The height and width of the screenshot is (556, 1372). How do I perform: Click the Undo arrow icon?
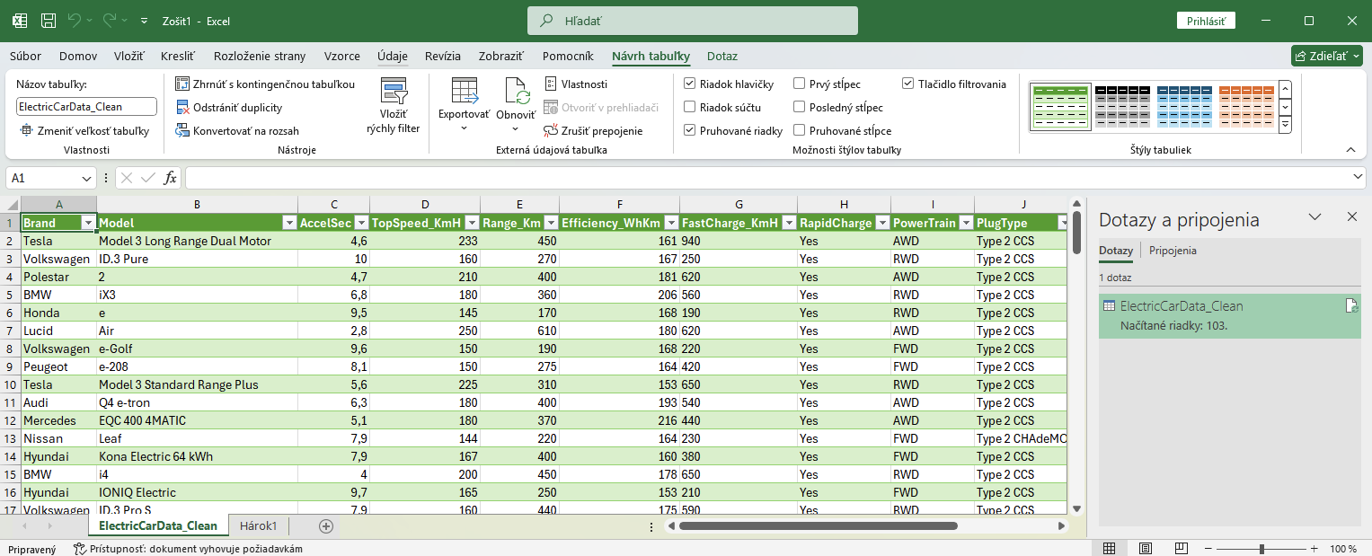click(75, 20)
